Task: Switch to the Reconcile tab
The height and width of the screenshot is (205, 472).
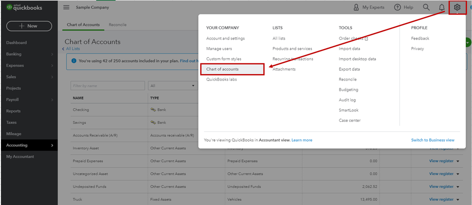Action: pyautogui.click(x=118, y=25)
